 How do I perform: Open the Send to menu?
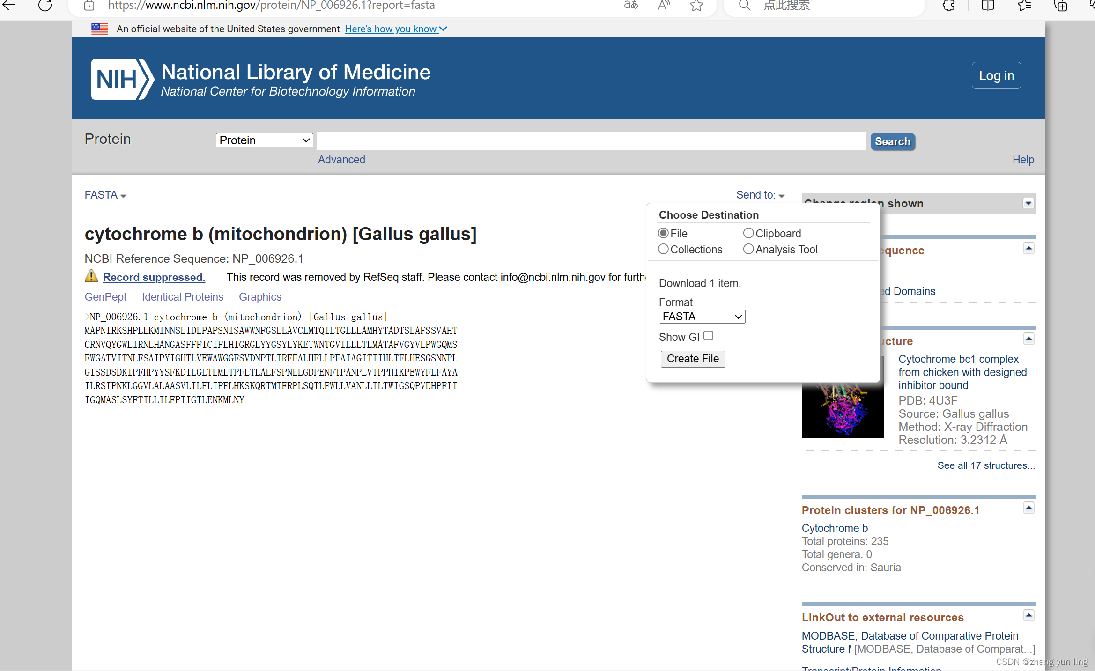(760, 195)
